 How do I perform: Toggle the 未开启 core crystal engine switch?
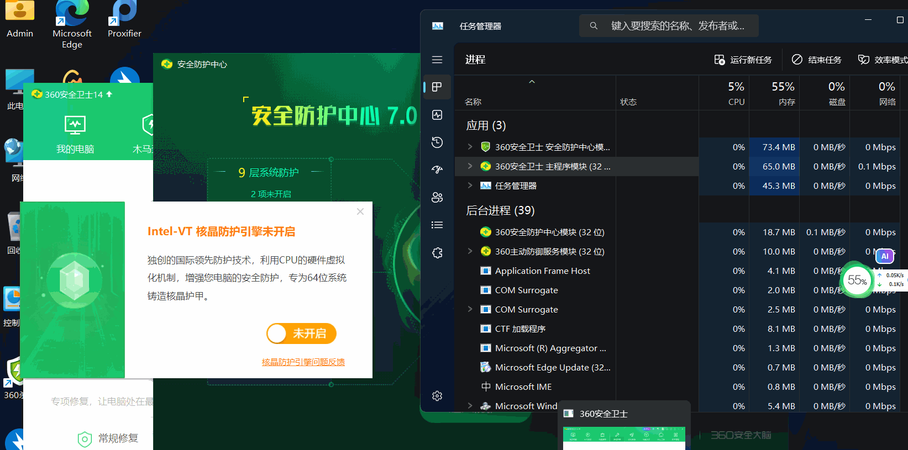[x=301, y=333]
